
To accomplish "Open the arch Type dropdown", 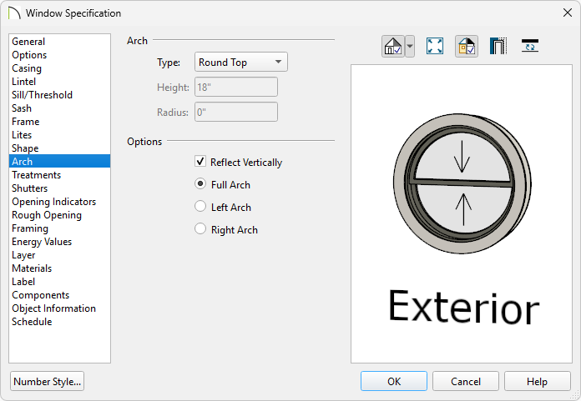I will pos(241,62).
